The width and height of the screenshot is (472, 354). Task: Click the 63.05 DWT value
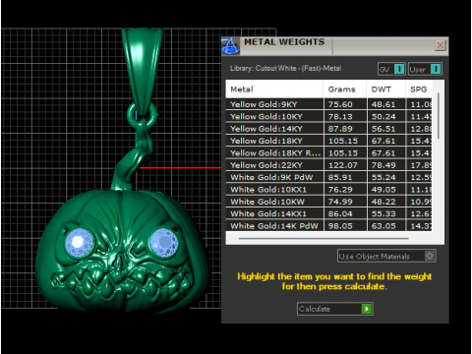coord(383,226)
